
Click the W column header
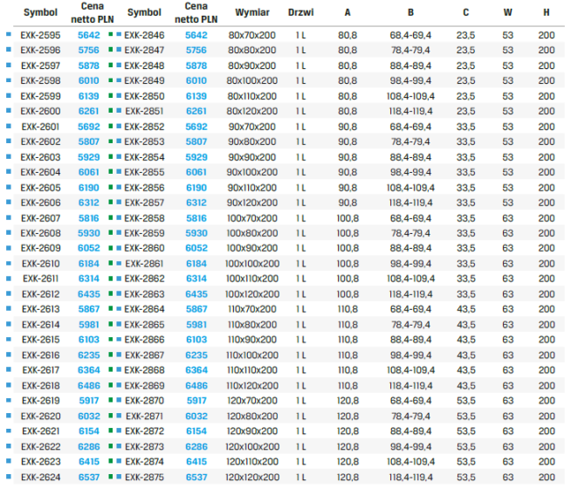coord(507,13)
